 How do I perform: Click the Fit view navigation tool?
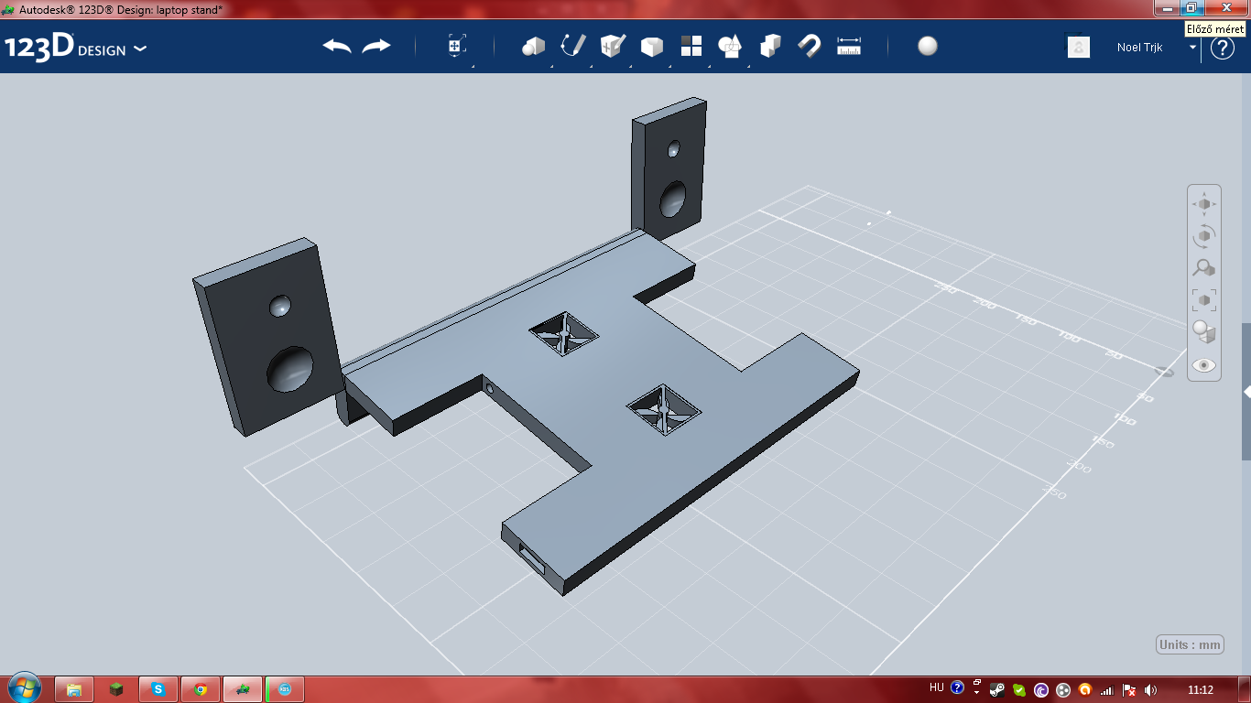point(1204,299)
